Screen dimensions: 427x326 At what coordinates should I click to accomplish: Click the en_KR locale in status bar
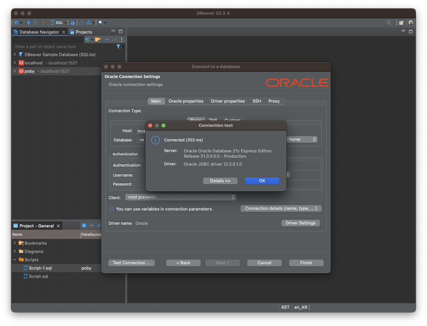point(301,307)
